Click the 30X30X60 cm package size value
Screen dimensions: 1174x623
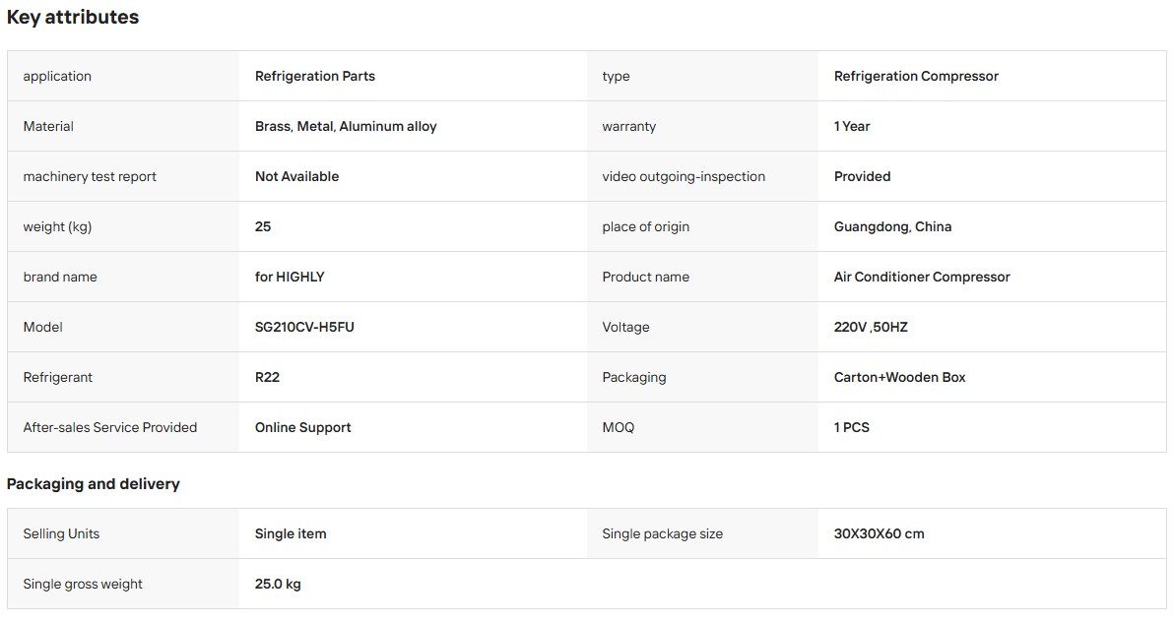880,534
